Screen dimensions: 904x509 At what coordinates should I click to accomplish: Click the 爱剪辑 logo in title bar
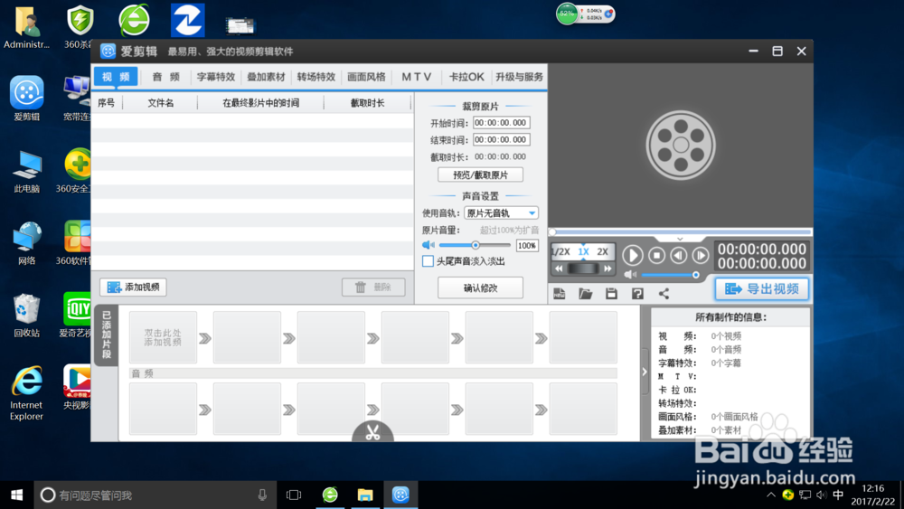click(x=108, y=51)
